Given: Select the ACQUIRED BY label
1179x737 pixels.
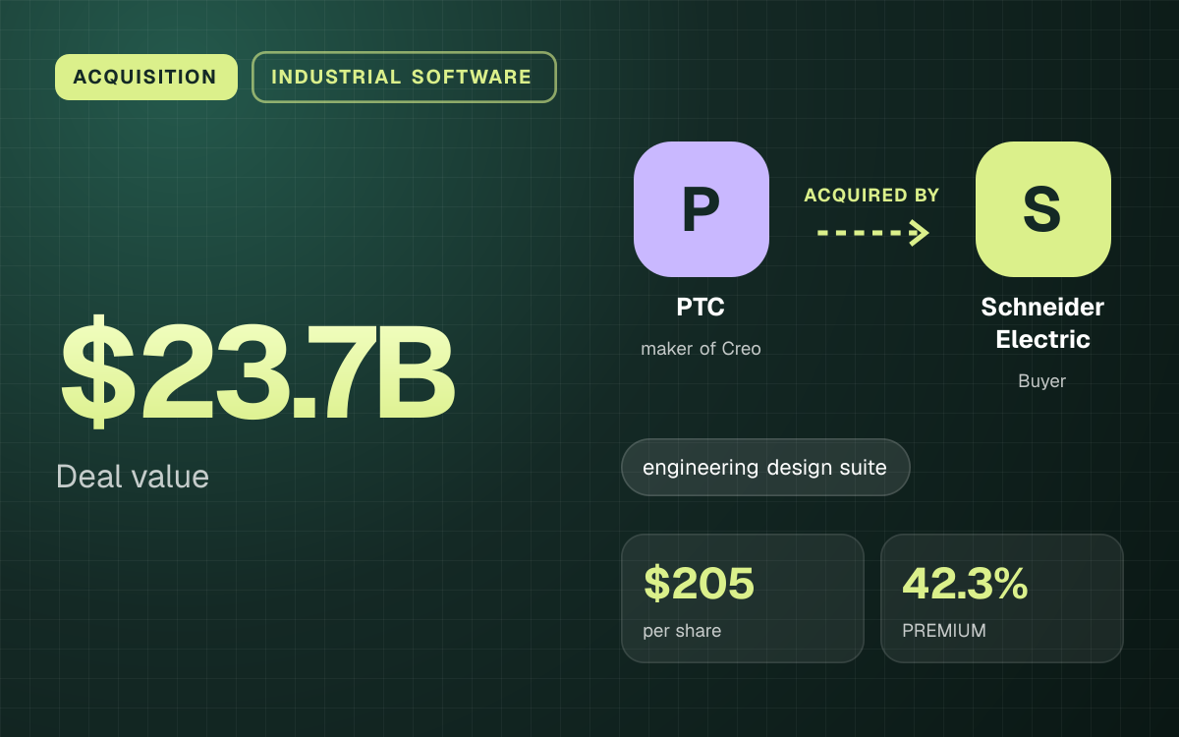Looking at the screenshot, I should [872, 196].
